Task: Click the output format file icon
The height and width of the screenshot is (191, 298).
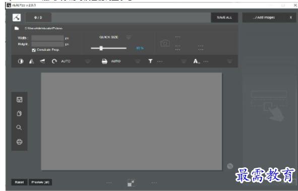Action: click(x=104, y=61)
